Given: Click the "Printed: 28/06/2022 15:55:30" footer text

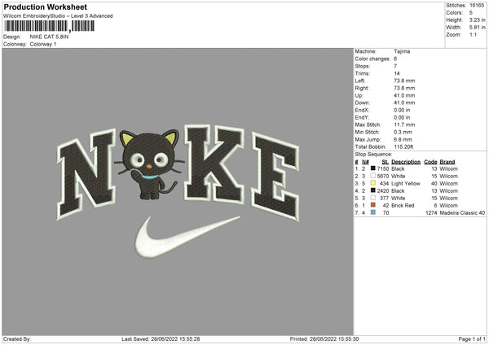Looking at the screenshot, I should [x=324, y=339].
